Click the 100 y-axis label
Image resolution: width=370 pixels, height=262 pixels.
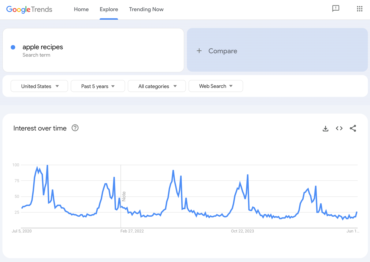point(16,165)
